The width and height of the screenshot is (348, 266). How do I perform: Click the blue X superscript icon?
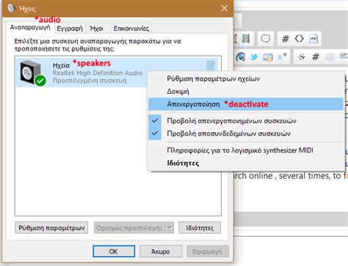coord(282,56)
